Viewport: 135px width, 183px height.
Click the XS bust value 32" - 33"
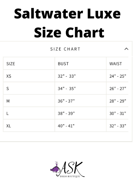67,76
